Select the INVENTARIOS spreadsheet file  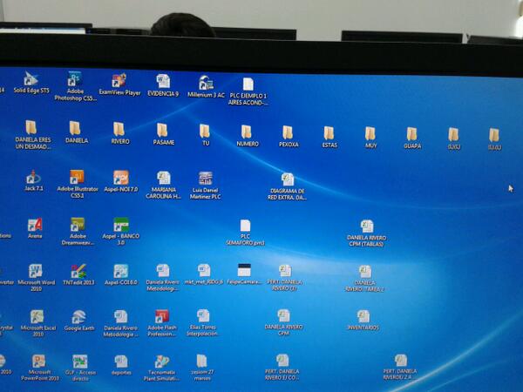coord(363,321)
